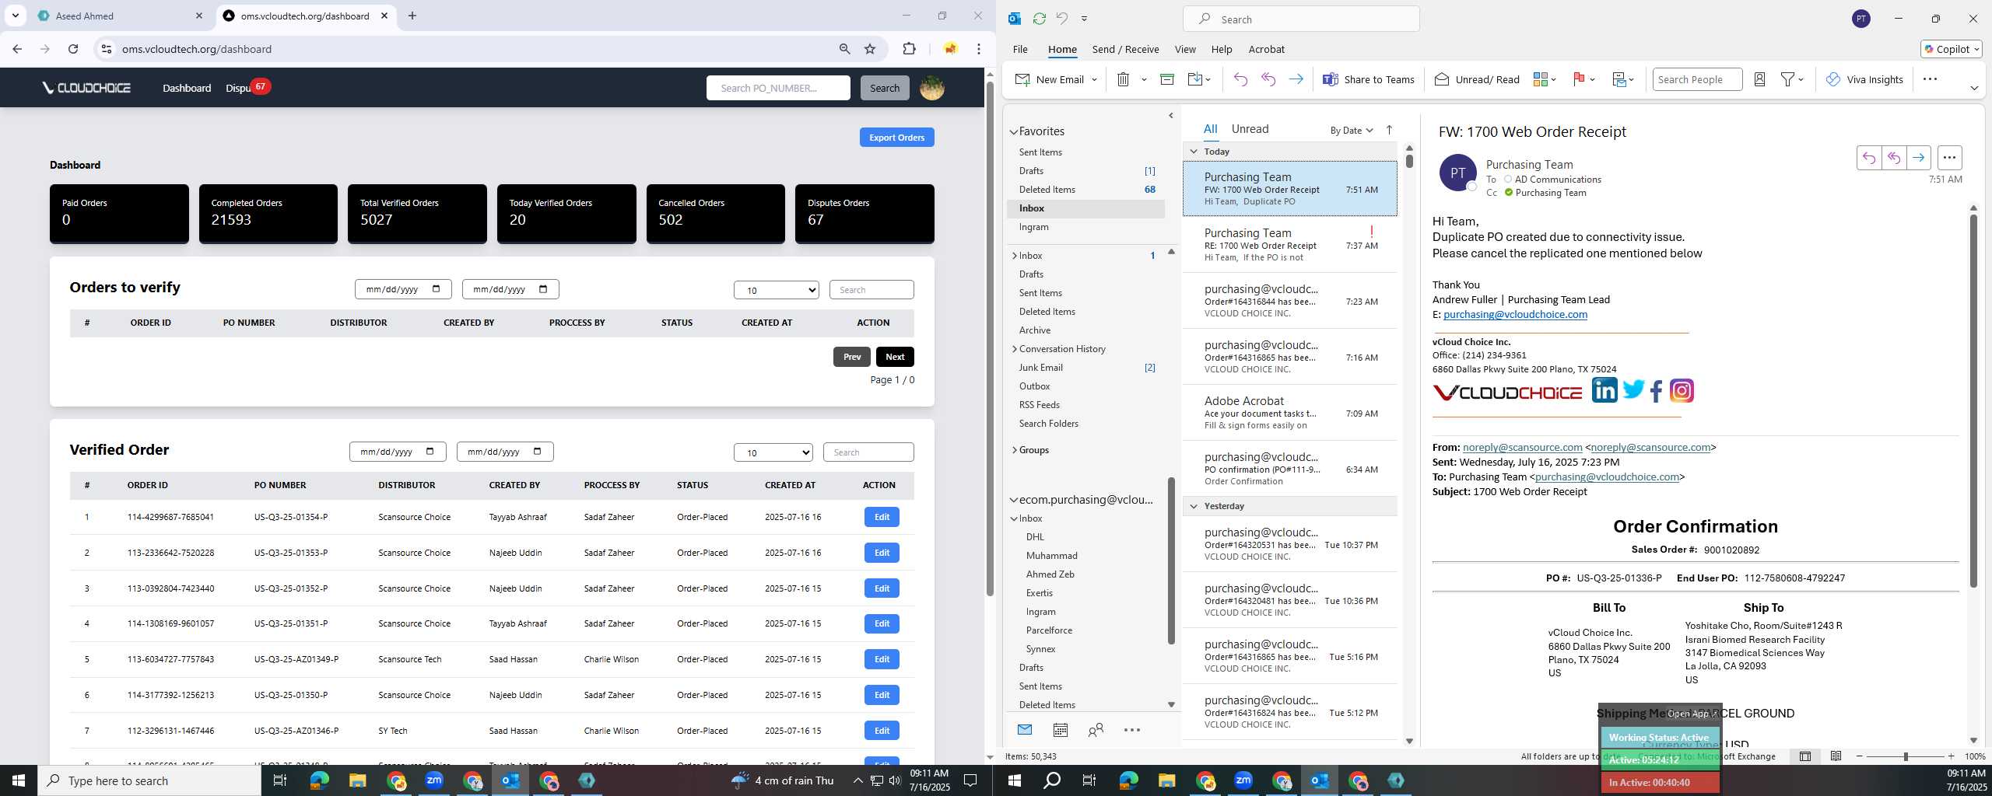1992x796 pixels.
Task: Switch to Calendar view in Outlook navigation
Action: click(x=1060, y=730)
